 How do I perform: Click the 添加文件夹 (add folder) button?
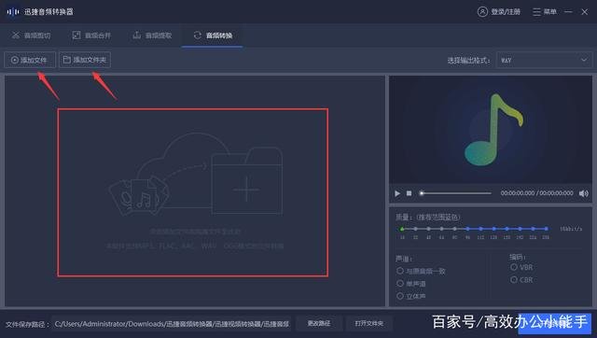click(x=85, y=60)
